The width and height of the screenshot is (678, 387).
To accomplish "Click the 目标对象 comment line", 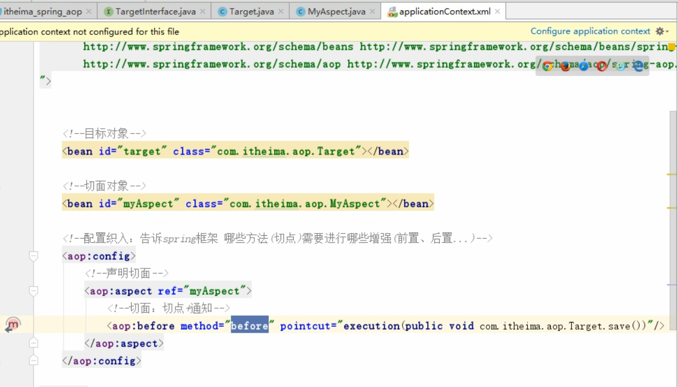I will 104,133.
